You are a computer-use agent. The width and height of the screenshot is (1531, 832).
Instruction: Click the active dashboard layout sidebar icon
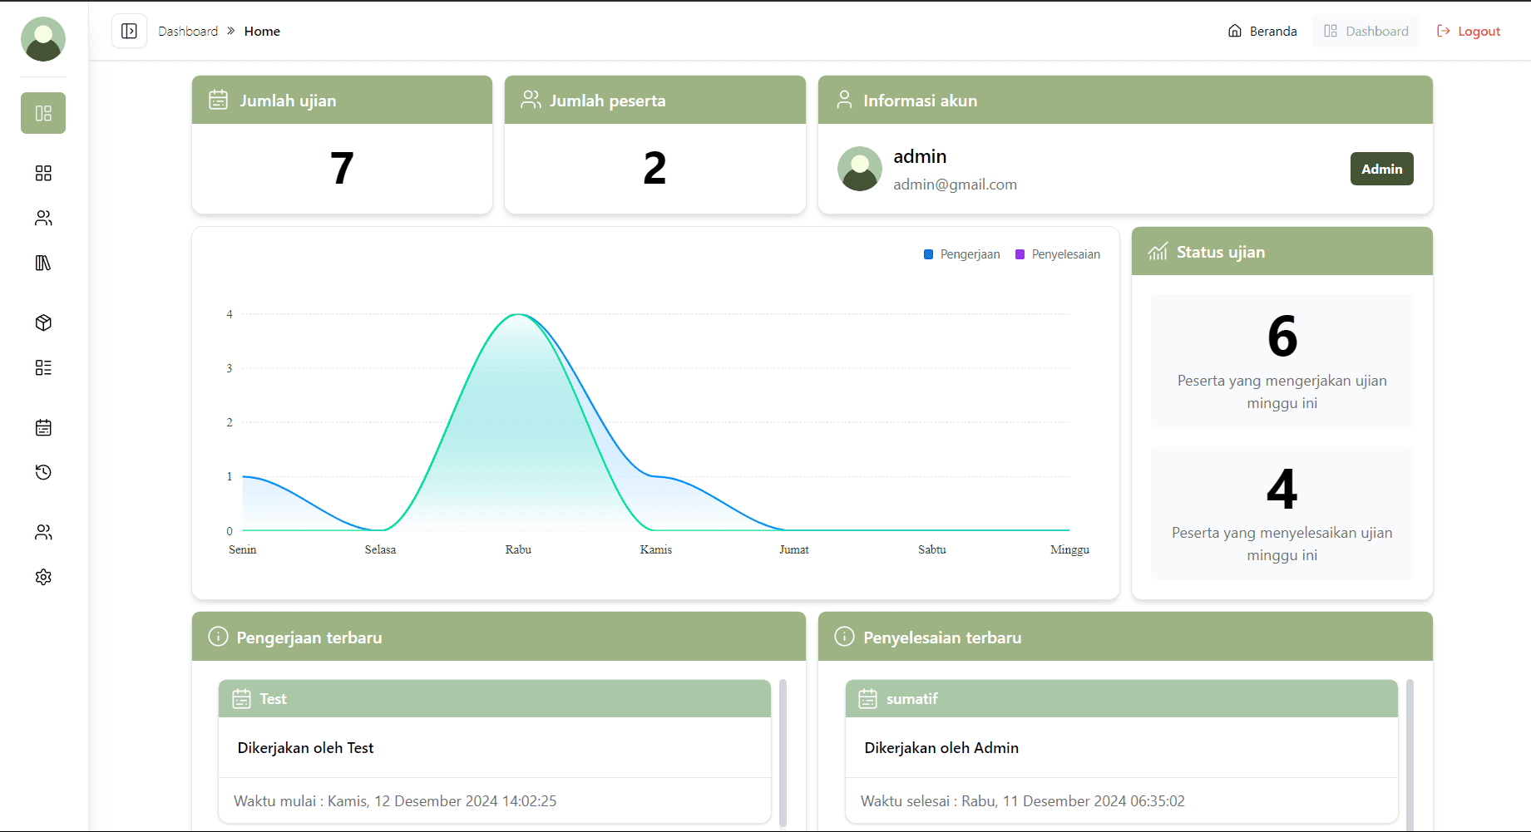(43, 113)
